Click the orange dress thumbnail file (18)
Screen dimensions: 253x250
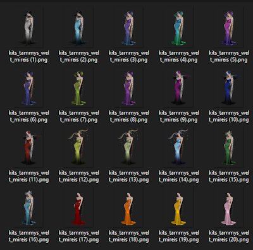point(129,207)
